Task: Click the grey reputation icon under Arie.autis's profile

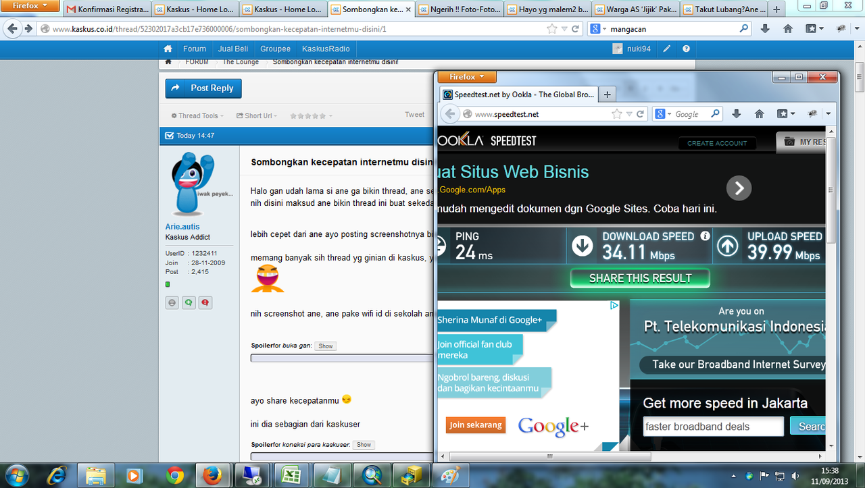Action: click(172, 303)
